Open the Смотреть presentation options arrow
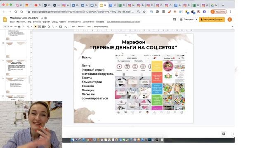This screenshot has width=264, height=148. coord(196,19)
